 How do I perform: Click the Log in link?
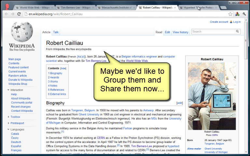pos(237,22)
